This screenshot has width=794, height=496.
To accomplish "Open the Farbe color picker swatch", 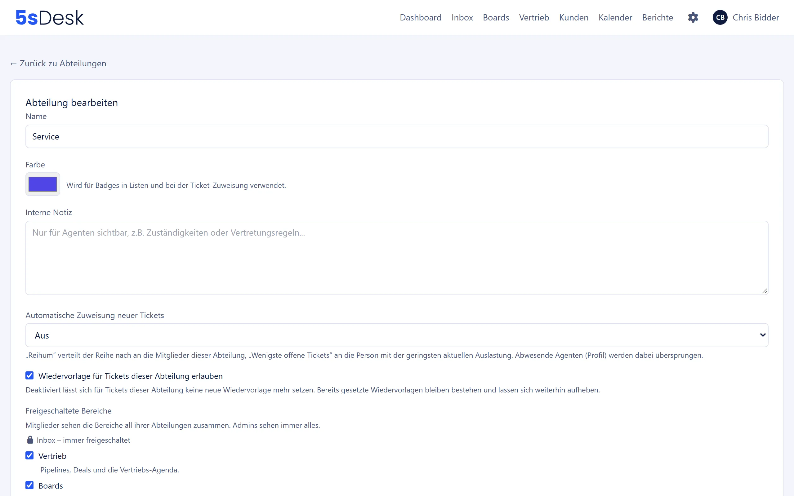I will click(x=43, y=184).
